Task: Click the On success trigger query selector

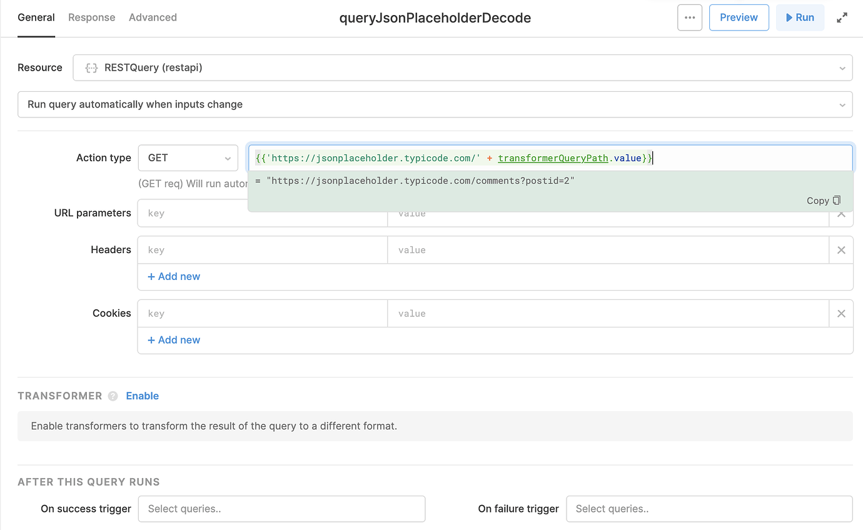Action: (281, 509)
